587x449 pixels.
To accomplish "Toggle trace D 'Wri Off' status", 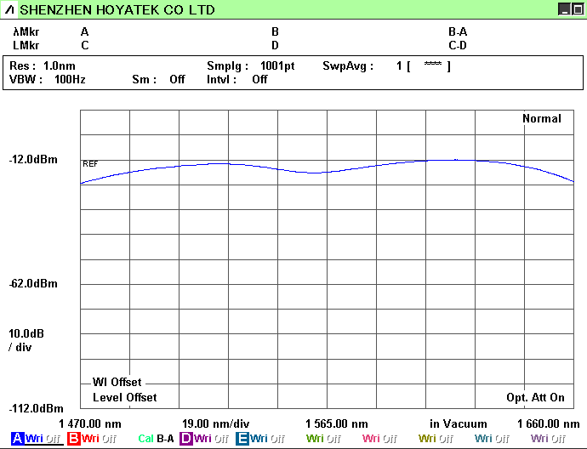I will coord(211,438).
